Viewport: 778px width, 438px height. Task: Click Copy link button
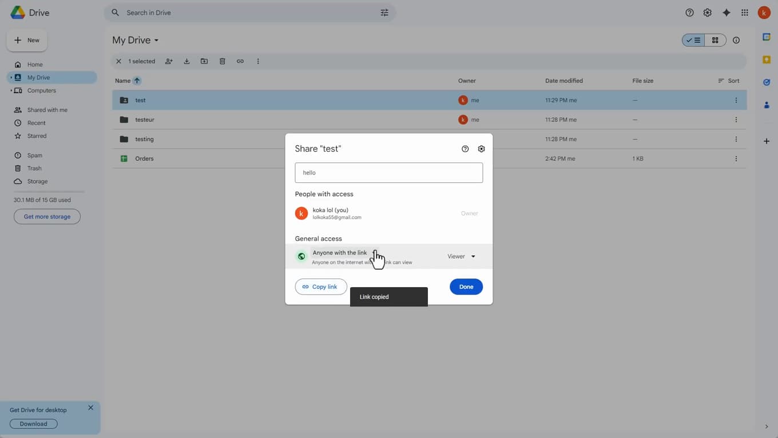(321, 286)
